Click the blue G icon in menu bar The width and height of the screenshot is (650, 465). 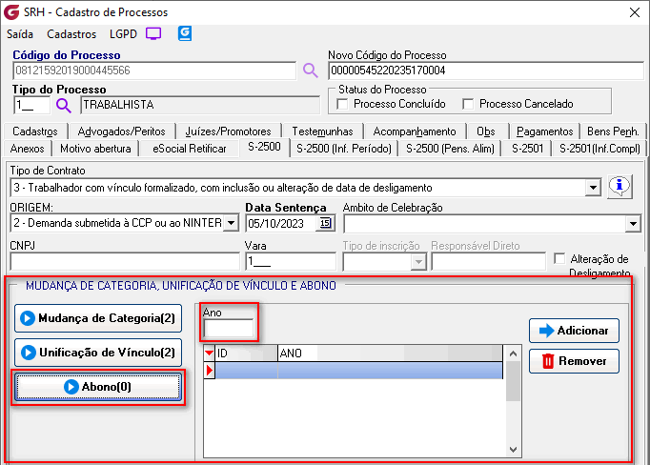(185, 33)
